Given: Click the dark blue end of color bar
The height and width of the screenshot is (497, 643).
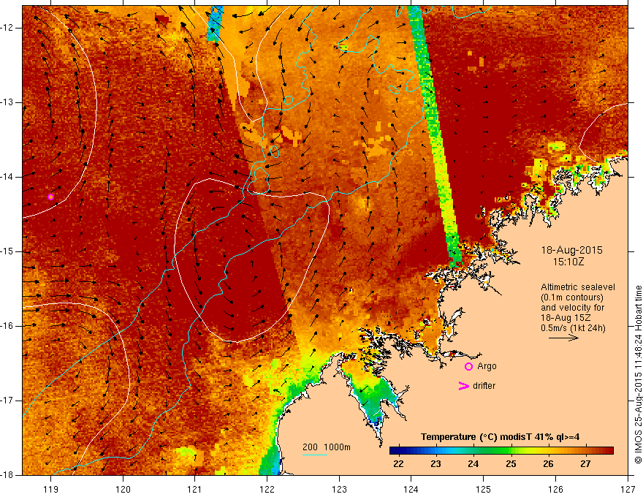Looking at the screenshot, I should pyautogui.click(x=395, y=451).
